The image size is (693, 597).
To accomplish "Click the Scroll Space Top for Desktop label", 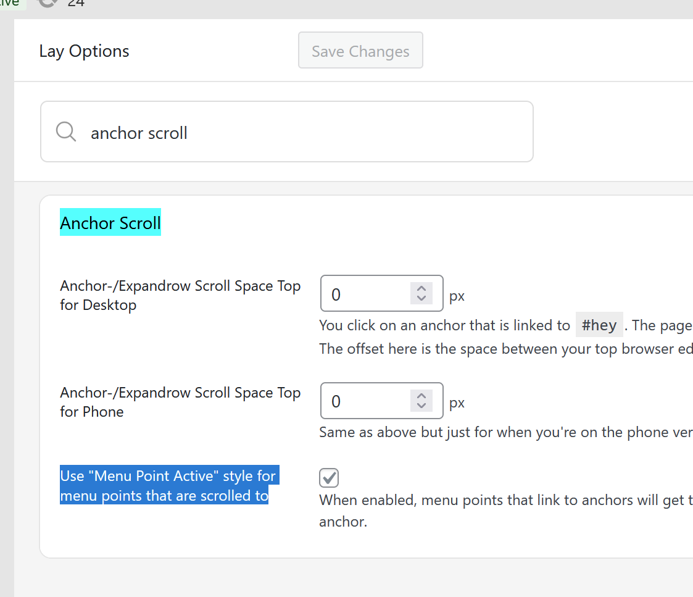I will (x=180, y=295).
